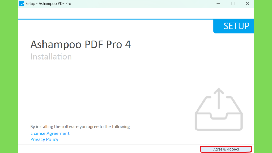Close the Ashampoo PDF Pro setup window
Screen dimensions: 272x153
coord(248,3)
